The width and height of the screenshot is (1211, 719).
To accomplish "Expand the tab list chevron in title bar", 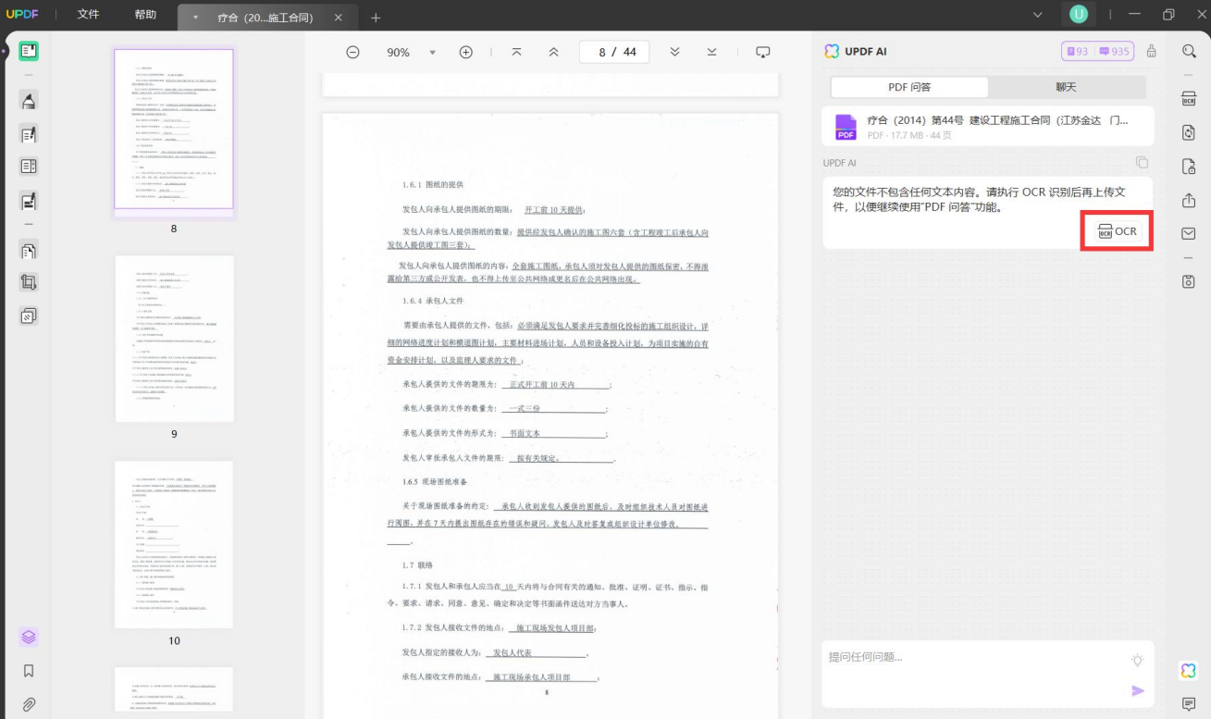I will 1038,15.
